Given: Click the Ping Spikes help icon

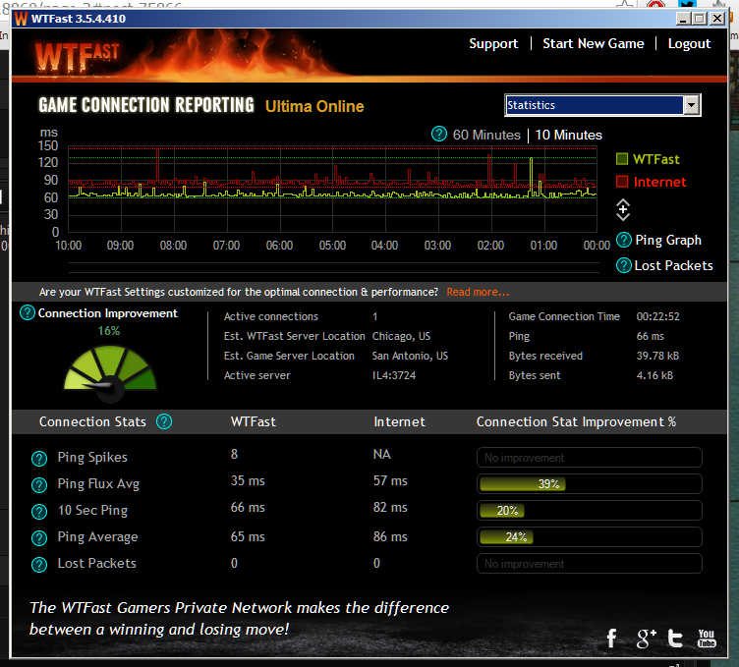Looking at the screenshot, I should point(39,459).
